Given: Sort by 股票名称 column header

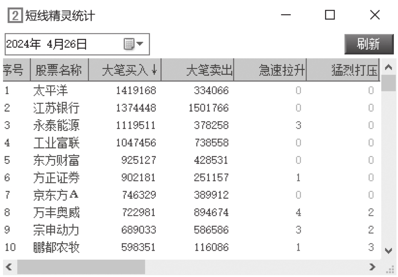Looking at the screenshot, I should (x=59, y=70).
